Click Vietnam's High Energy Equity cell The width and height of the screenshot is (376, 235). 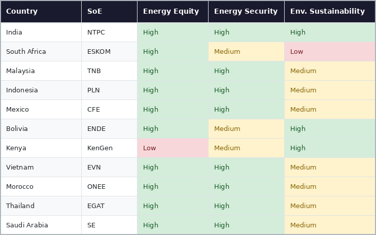(173, 167)
